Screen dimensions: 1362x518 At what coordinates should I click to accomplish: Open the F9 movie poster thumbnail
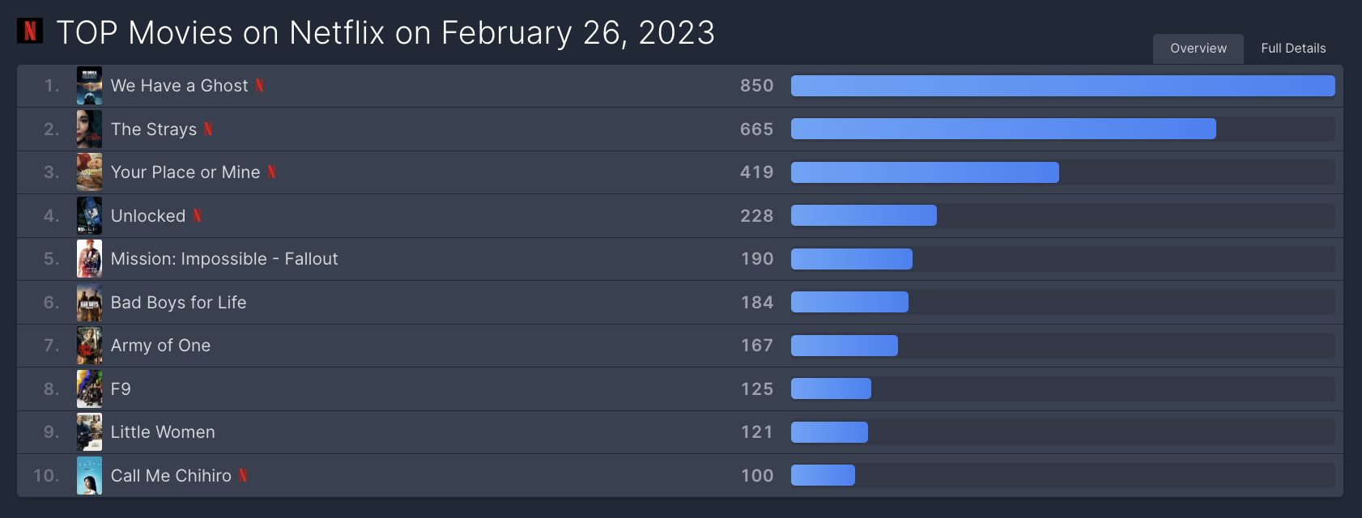point(89,388)
